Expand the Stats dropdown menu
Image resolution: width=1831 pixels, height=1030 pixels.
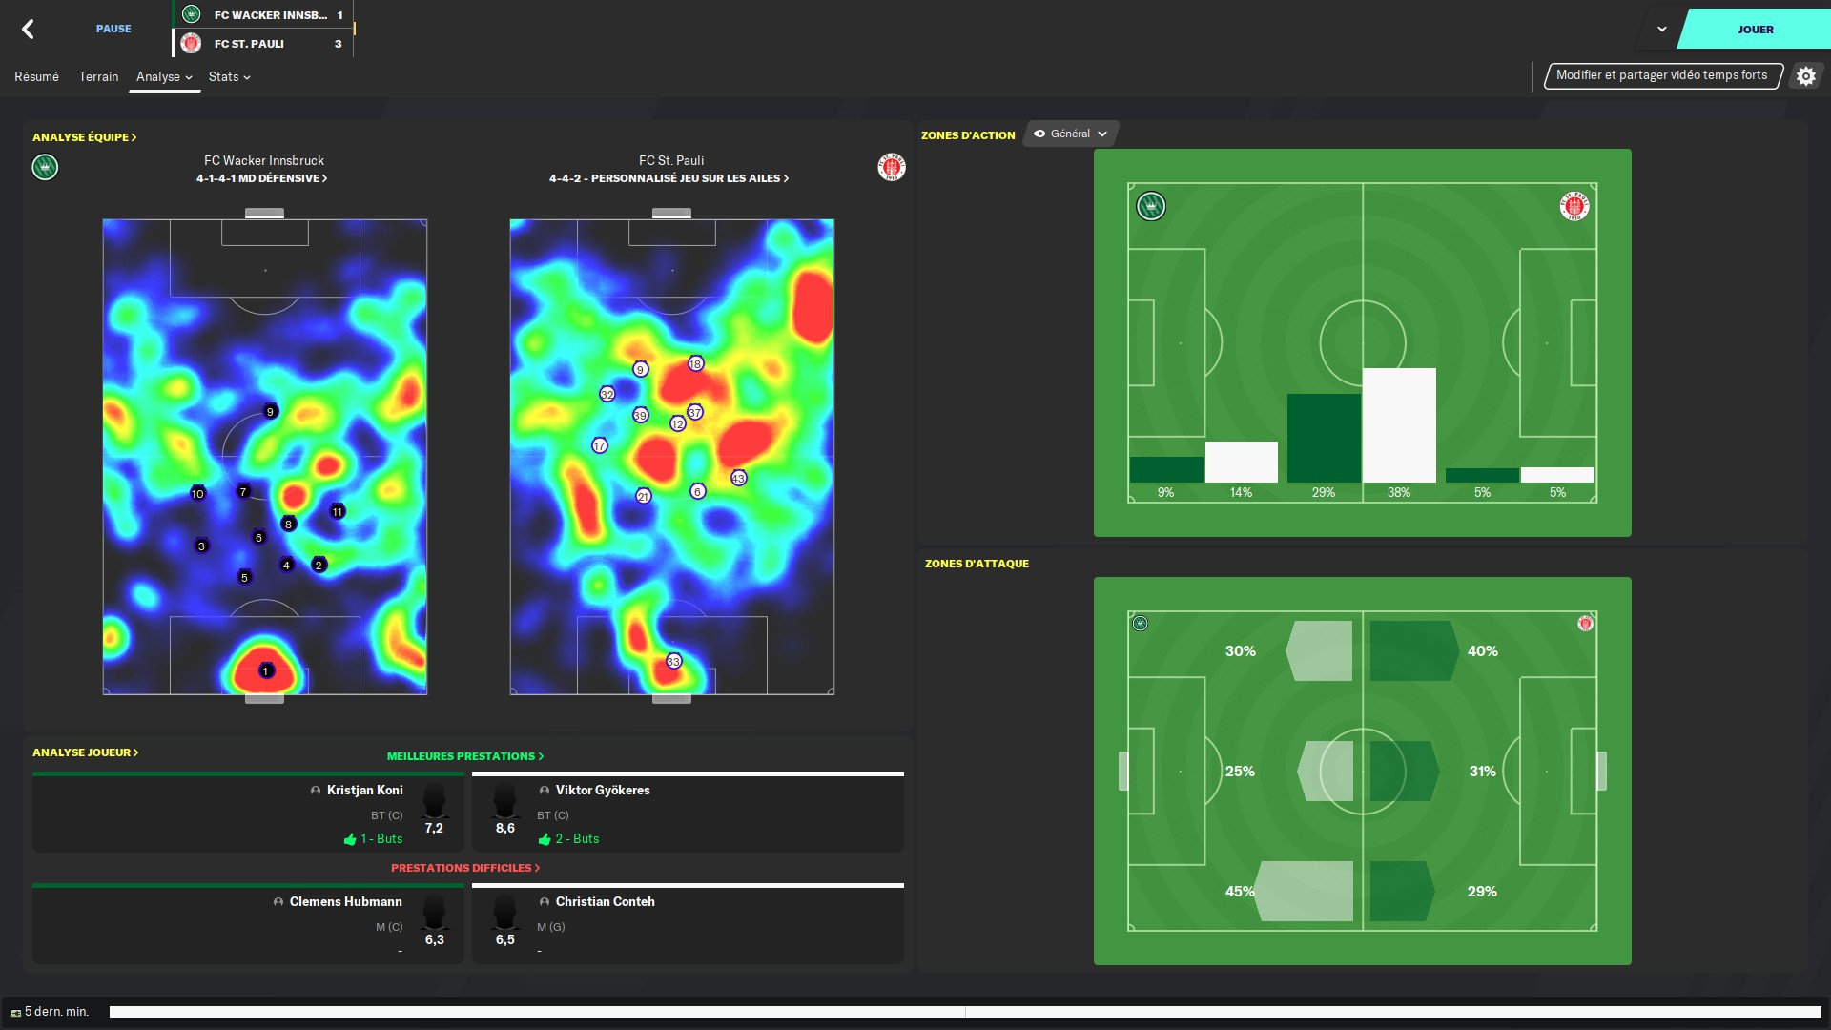click(229, 77)
